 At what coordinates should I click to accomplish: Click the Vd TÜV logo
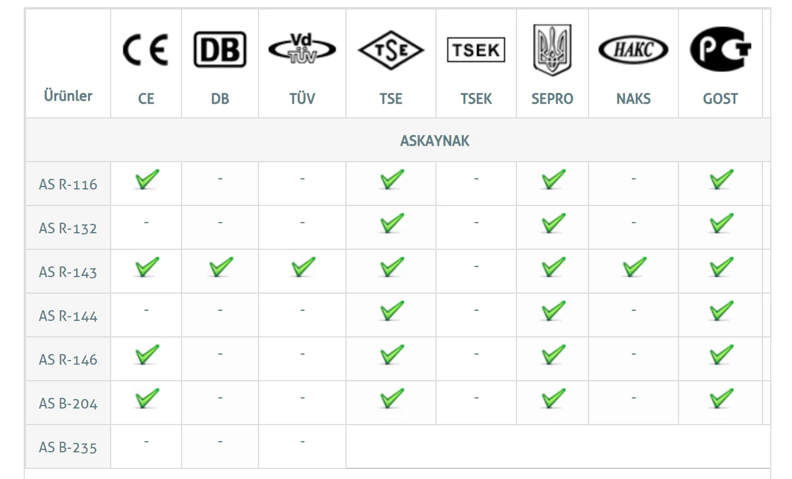coord(302,50)
